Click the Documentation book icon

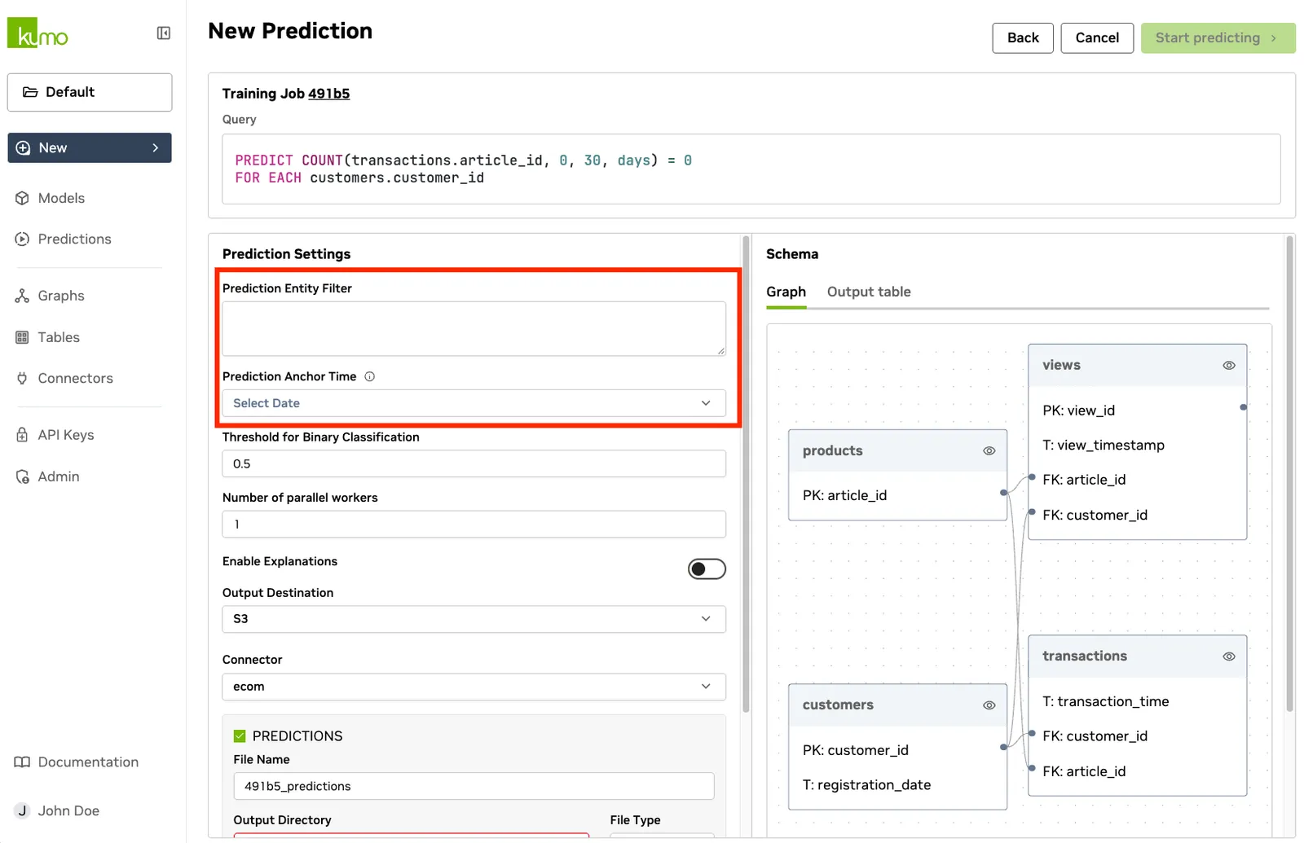pos(22,762)
